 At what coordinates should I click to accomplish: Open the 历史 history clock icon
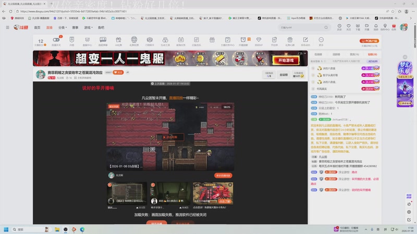pos(339,26)
